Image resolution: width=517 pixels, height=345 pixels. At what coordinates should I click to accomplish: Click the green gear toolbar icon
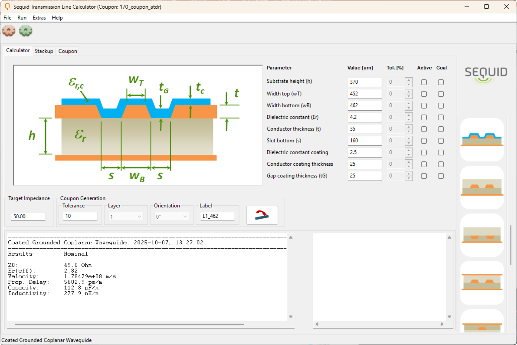click(x=26, y=31)
